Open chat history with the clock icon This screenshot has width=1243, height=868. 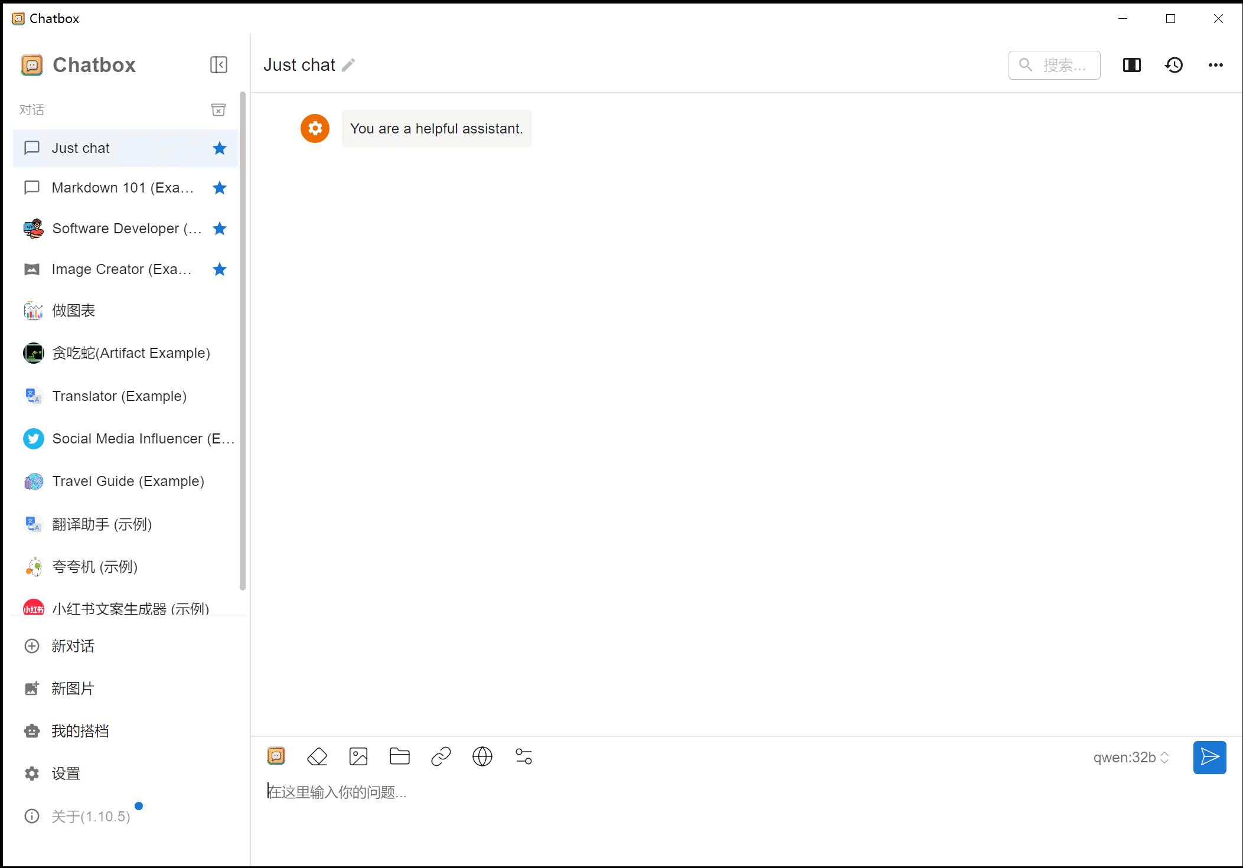pyautogui.click(x=1174, y=65)
